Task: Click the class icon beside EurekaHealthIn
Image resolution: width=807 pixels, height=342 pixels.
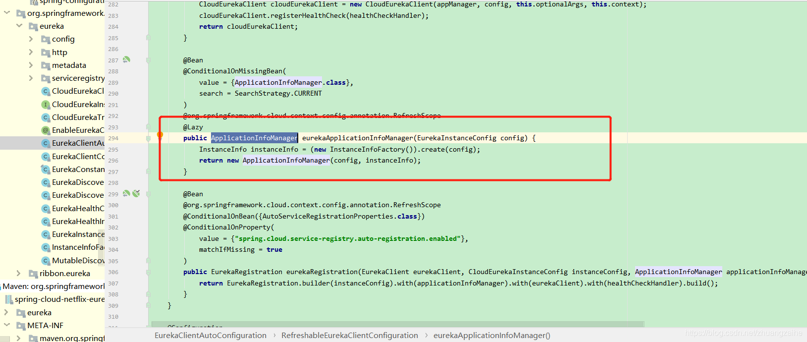Action: coord(46,222)
